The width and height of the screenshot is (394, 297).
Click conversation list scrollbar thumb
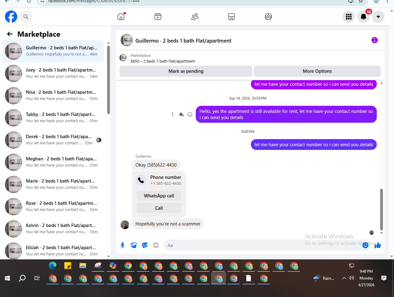pos(108,80)
